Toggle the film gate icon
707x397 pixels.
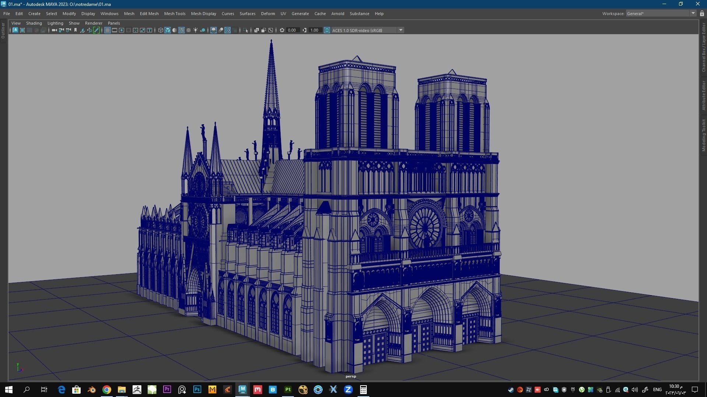click(115, 30)
